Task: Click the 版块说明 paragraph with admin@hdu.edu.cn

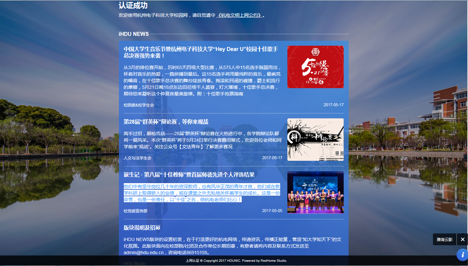Action: coord(233,246)
